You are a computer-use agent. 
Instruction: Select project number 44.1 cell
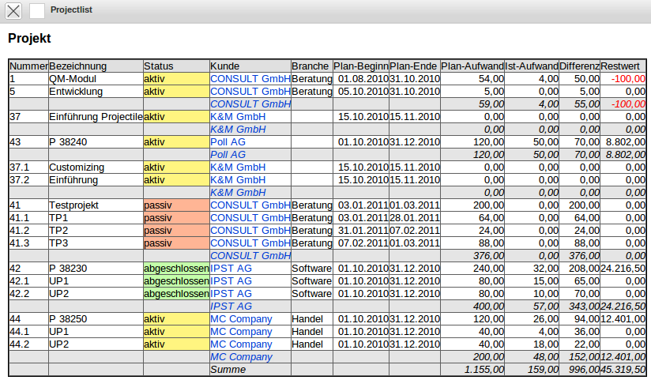pos(19,332)
